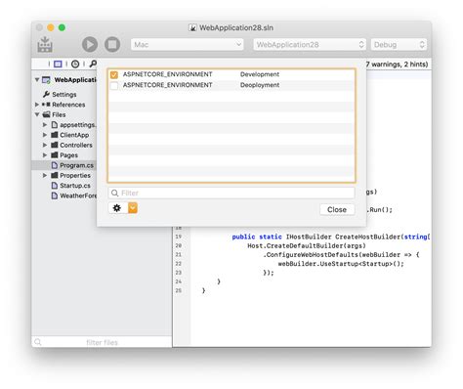Screen dimensions: 463x389
Task: Click the ClientApp folder icon
Action: (x=55, y=135)
